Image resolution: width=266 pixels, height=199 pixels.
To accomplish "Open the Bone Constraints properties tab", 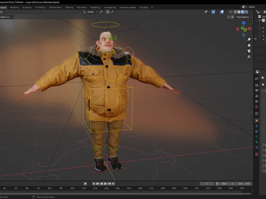I will tap(257, 148).
